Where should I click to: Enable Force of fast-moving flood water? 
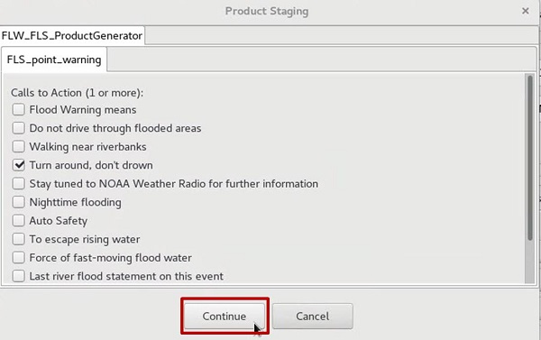[x=19, y=258]
